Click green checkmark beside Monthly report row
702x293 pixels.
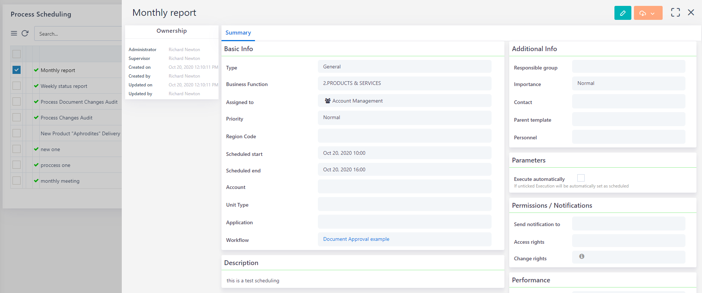pos(36,70)
